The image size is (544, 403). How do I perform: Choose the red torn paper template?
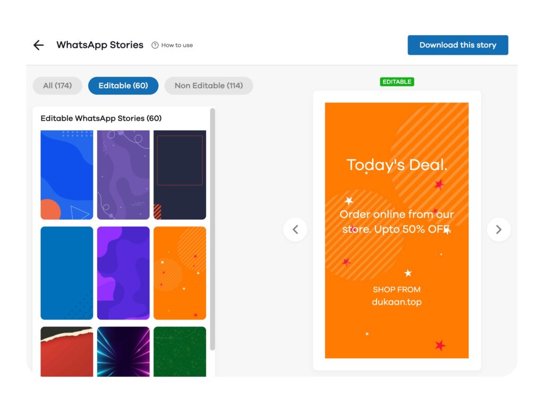click(x=66, y=351)
